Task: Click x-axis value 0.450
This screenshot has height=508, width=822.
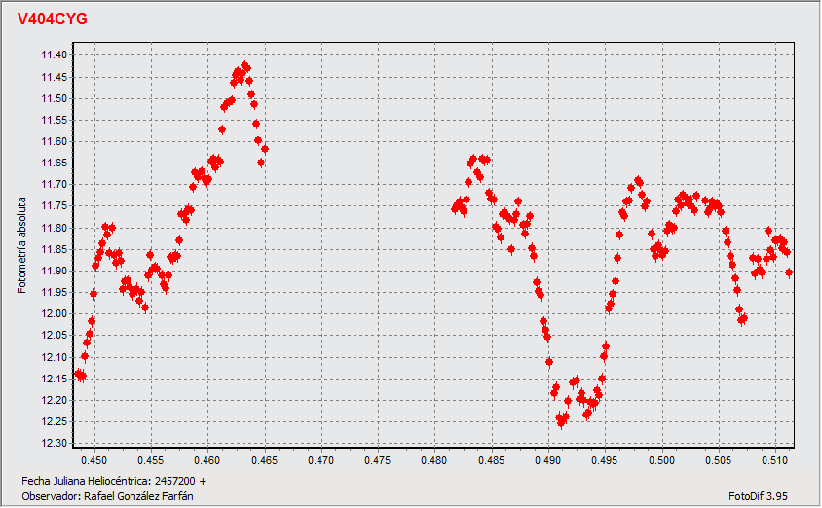Action: (94, 460)
